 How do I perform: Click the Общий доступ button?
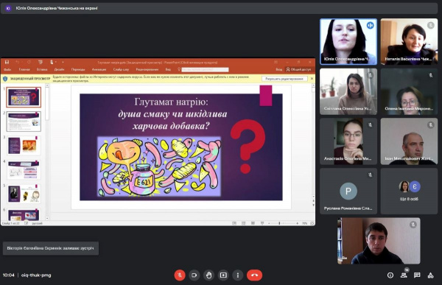[x=298, y=69]
